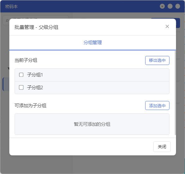This screenshot has width=185, height=174.
Task: Click the search magnifier icon behind dialog
Action: click(7, 21)
